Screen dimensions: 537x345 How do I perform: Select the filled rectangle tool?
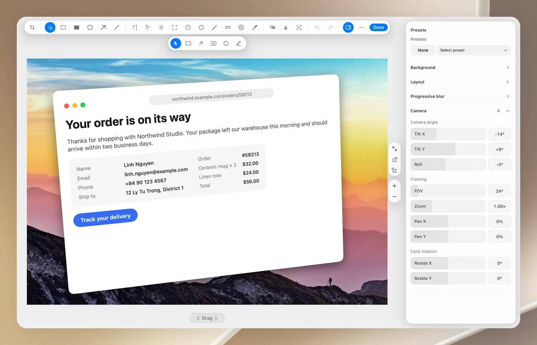(77, 27)
